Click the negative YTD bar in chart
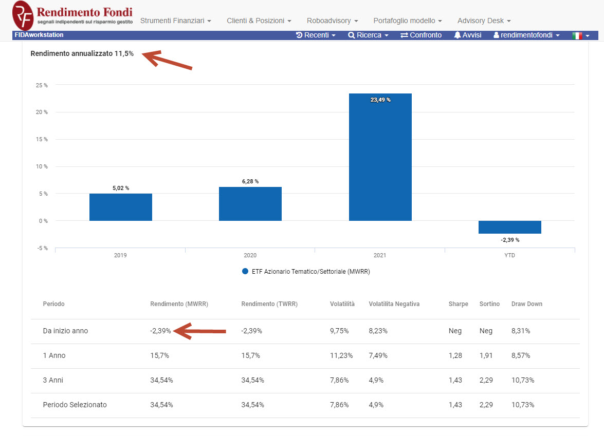This screenshot has width=604, height=436. point(509,227)
